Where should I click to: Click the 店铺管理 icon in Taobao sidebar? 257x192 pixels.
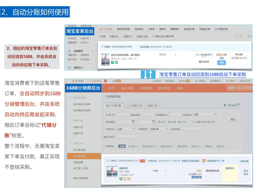tap(69, 50)
